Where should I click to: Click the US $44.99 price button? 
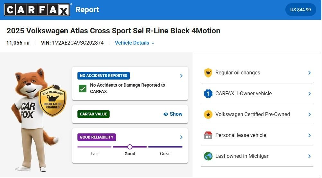(x=300, y=10)
